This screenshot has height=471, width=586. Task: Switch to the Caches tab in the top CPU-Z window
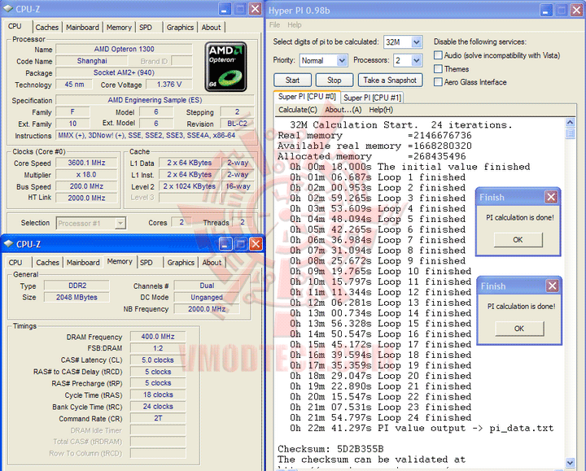point(46,28)
